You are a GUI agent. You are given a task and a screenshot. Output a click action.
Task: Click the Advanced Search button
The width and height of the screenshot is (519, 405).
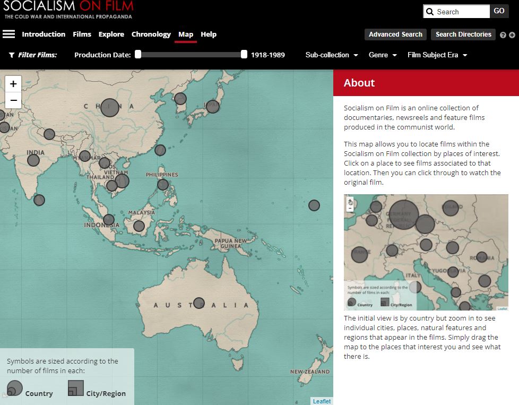395,35
